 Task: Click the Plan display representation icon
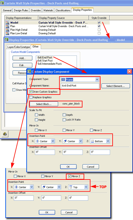coord(7,26)
